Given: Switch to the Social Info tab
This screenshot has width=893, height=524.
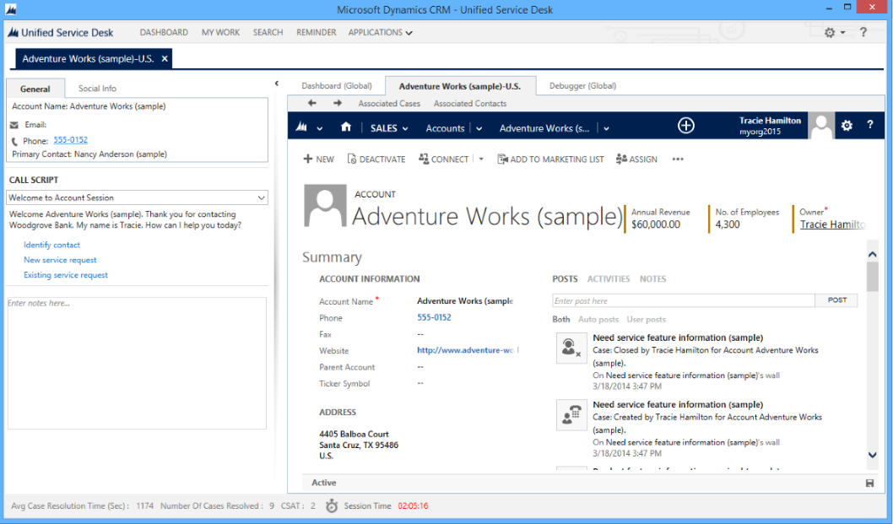Looking at the screenshot, I should click(x=96, y=88).
